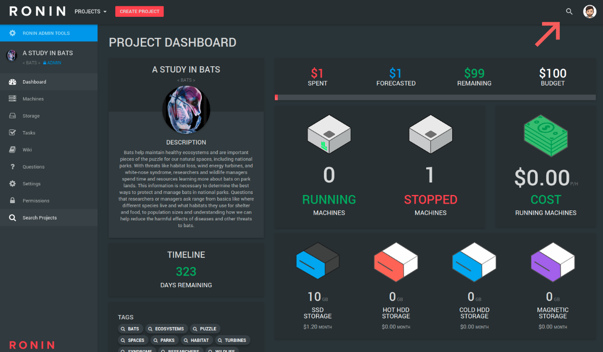The image size is (603, 352).
Task: Open Wiki in the sidebar
Action: click(x=49, y=150)
